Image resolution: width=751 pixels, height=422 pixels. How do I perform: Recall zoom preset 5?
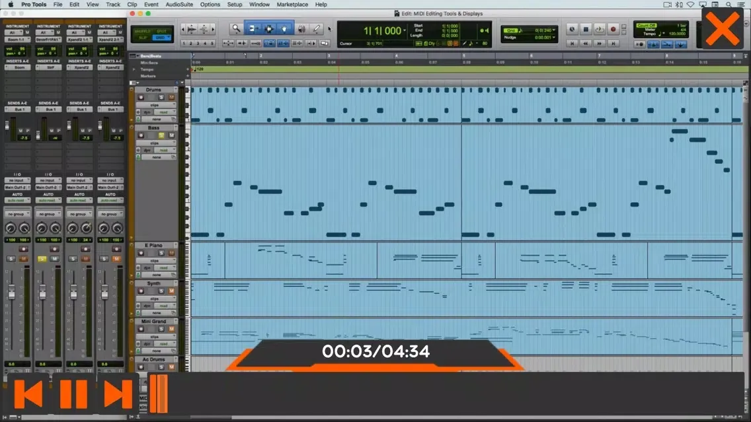pos(212,44)
